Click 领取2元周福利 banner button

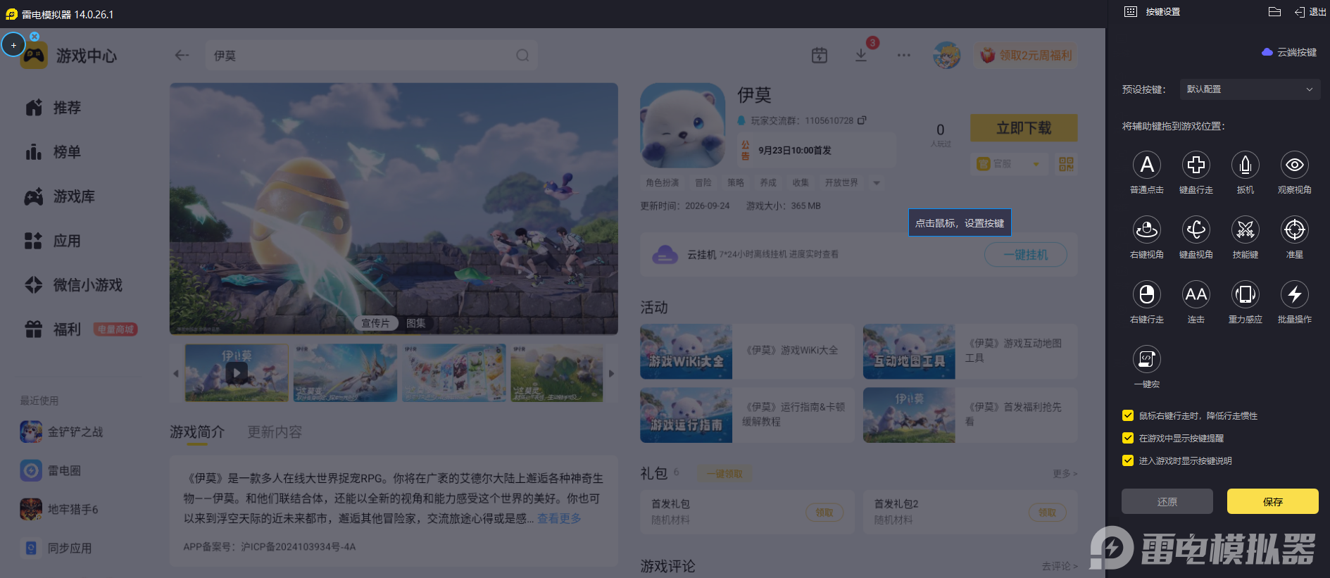1027,55
